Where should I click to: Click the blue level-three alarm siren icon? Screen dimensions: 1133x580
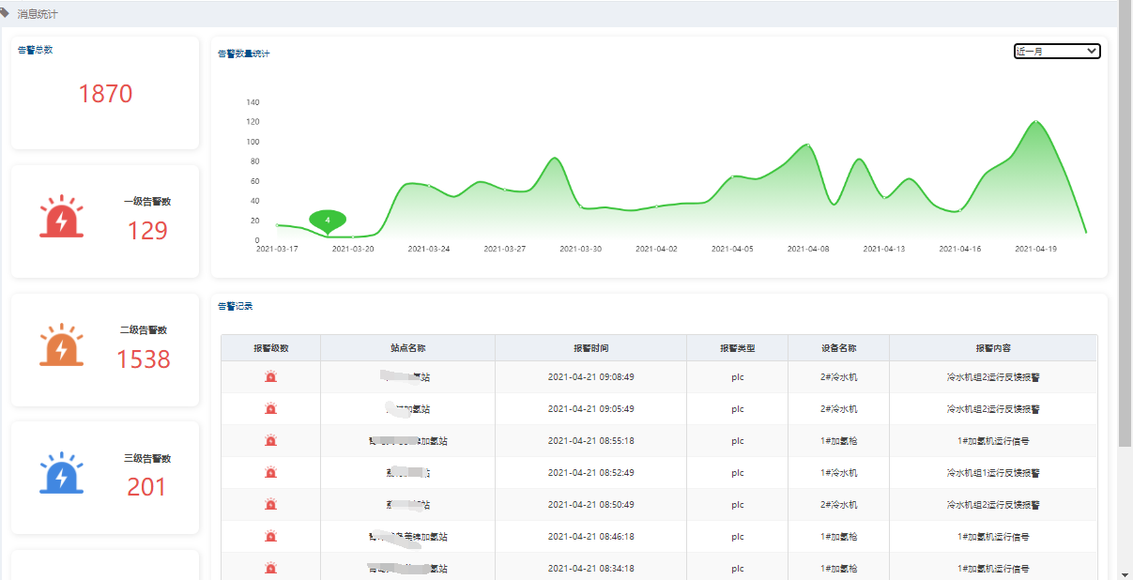point(61,474)
